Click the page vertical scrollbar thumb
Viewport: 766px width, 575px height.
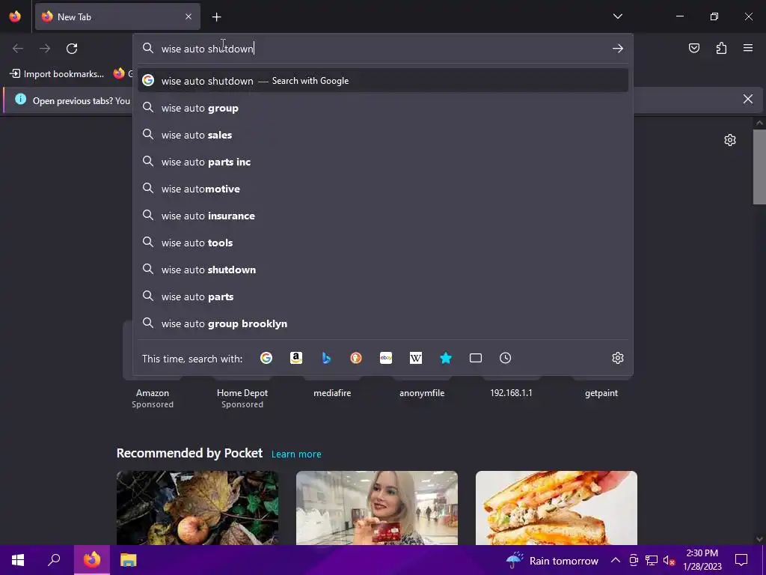759,167
